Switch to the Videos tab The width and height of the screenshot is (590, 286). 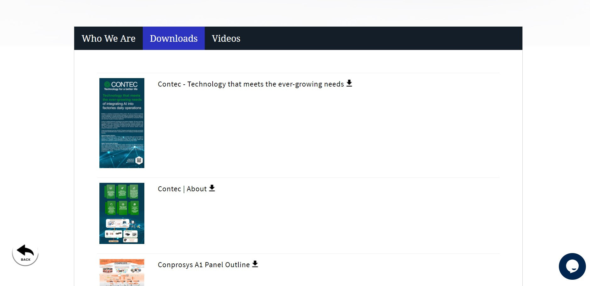pos(226,38)
